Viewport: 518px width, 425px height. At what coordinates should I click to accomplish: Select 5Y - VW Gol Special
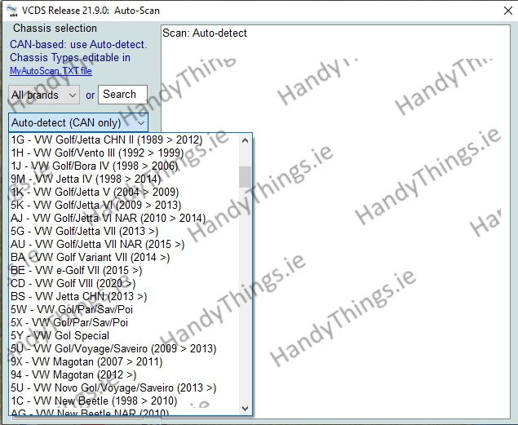(x=124, y=335)
